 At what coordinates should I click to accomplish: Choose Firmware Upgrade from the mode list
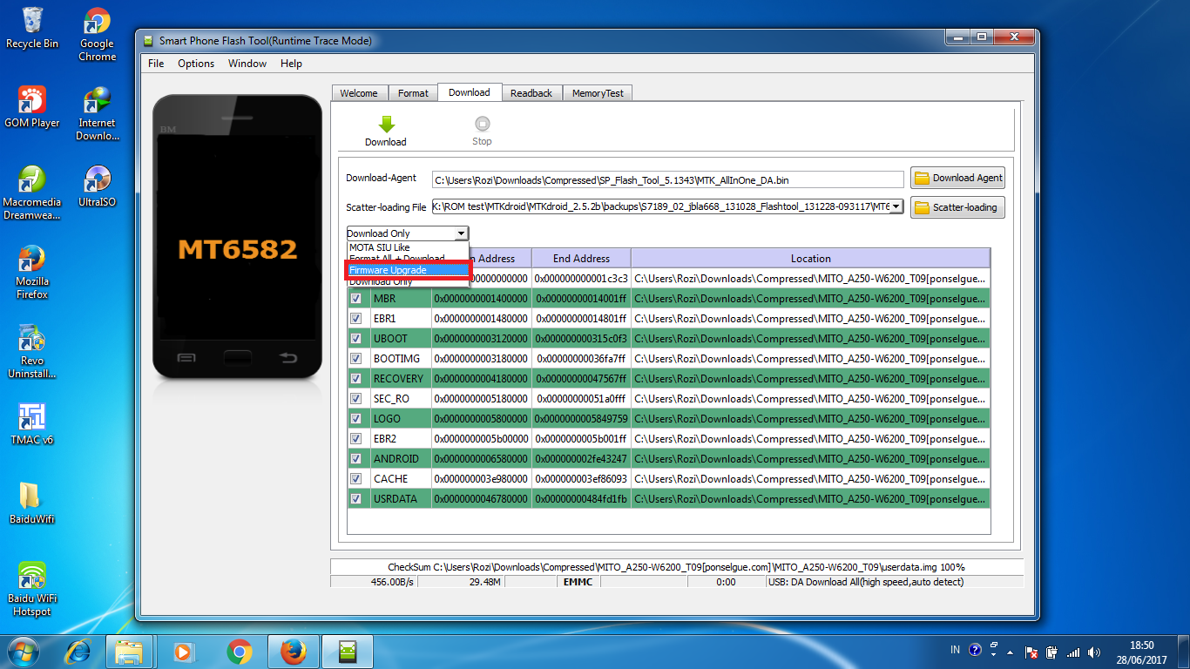point(408,270)
